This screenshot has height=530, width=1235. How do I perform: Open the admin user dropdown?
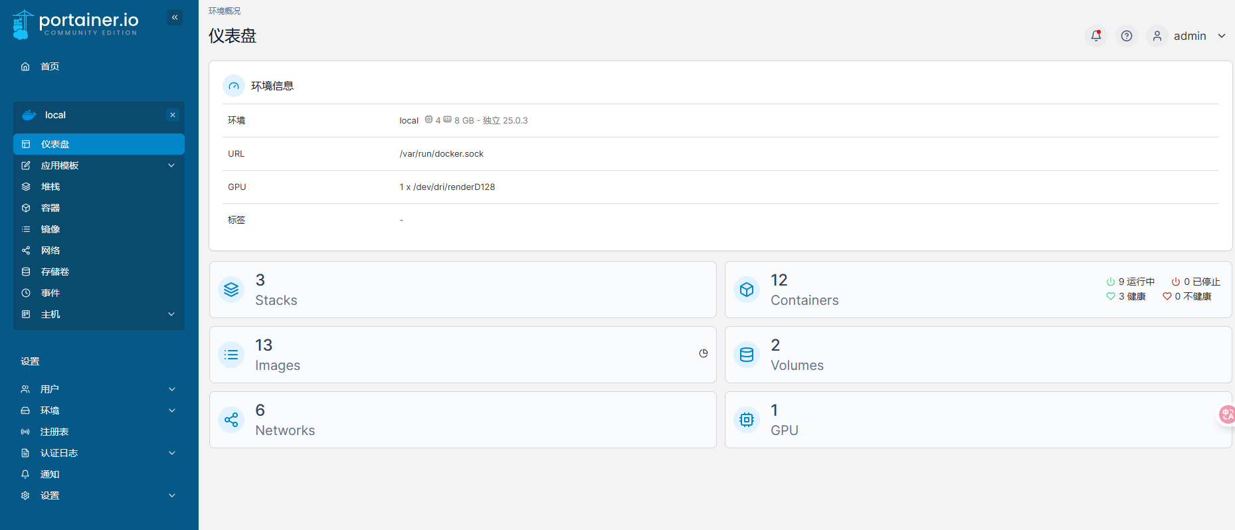(x=1190, y=36)
